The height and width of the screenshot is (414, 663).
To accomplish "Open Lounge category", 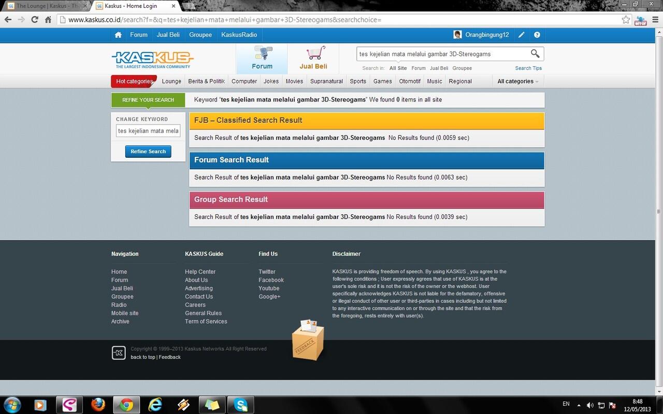I will (171, 81).
